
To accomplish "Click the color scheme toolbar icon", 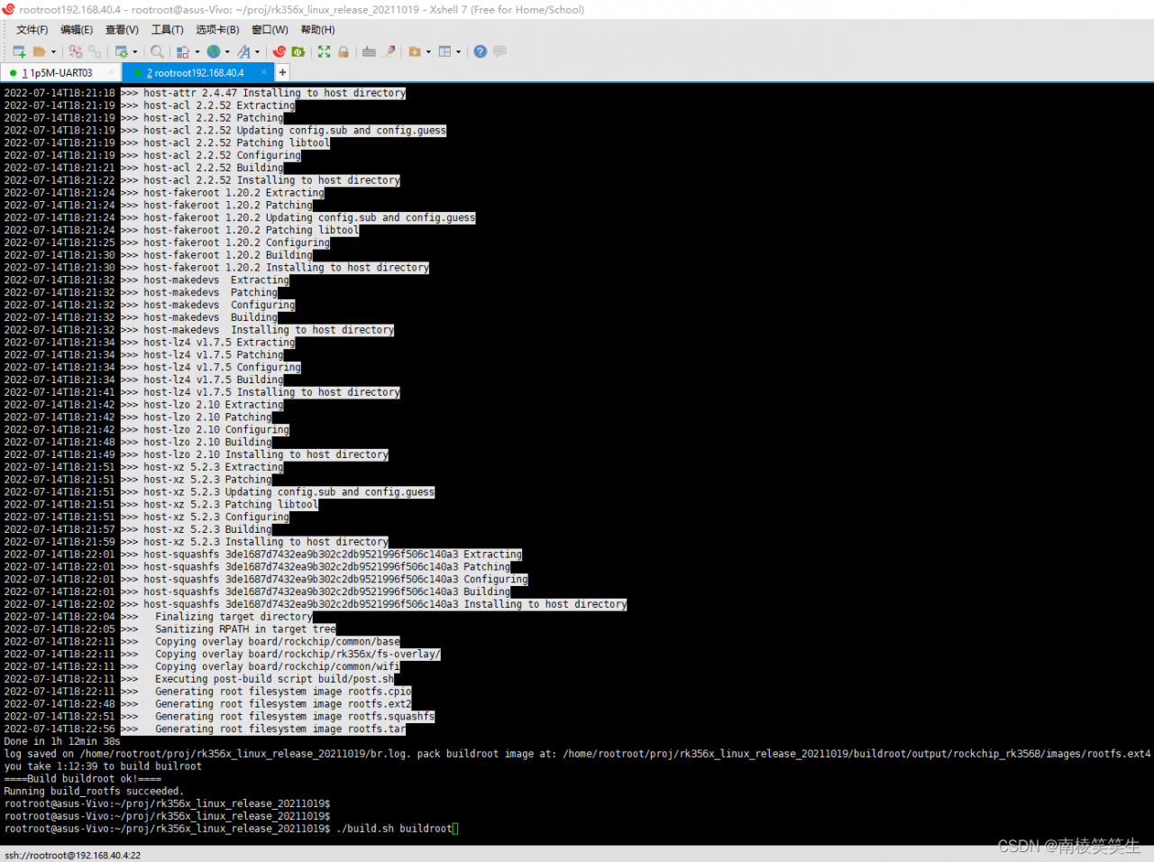I will 183,51.
